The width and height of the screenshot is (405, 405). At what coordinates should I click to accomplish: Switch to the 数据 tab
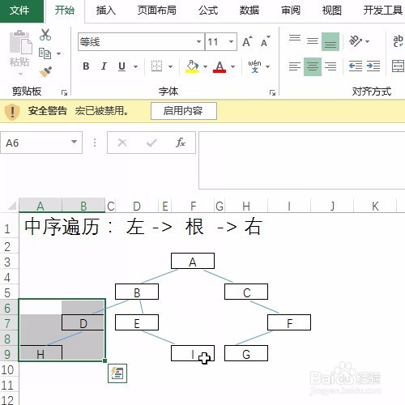click(249, 11)
